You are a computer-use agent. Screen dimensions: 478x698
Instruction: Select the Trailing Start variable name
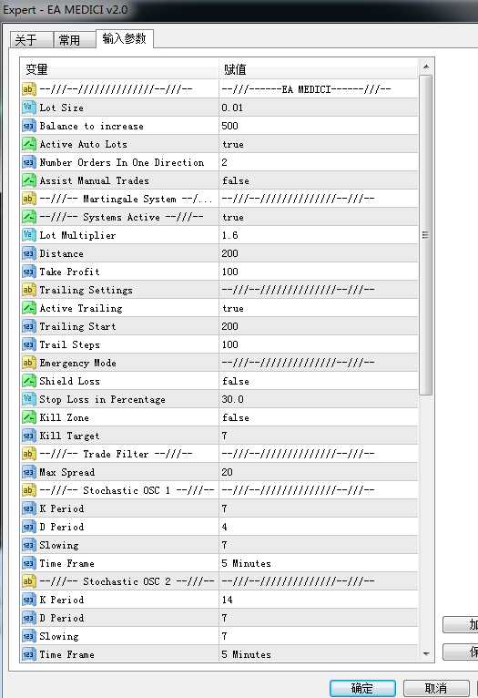tap(77, 327)
